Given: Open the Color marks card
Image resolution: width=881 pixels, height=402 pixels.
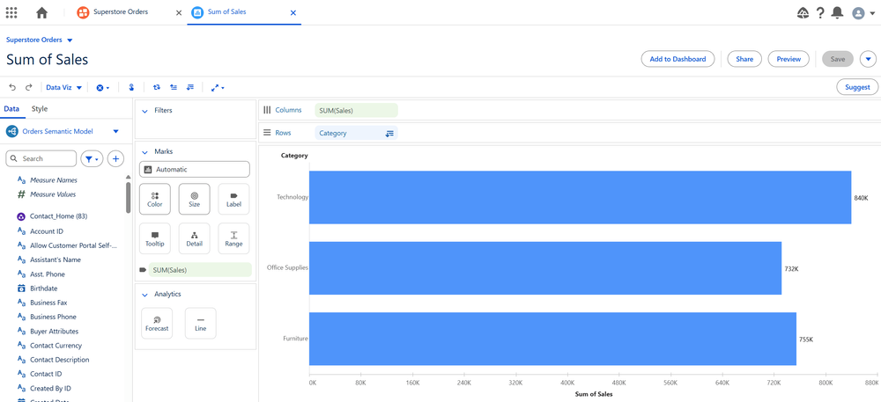Looking at the screenshot, I should [155, 200].
